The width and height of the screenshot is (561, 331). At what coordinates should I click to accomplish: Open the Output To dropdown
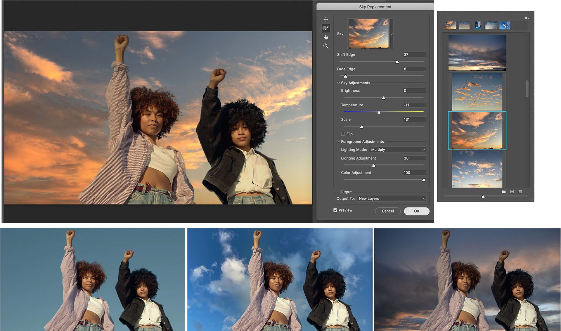point(392,198)
